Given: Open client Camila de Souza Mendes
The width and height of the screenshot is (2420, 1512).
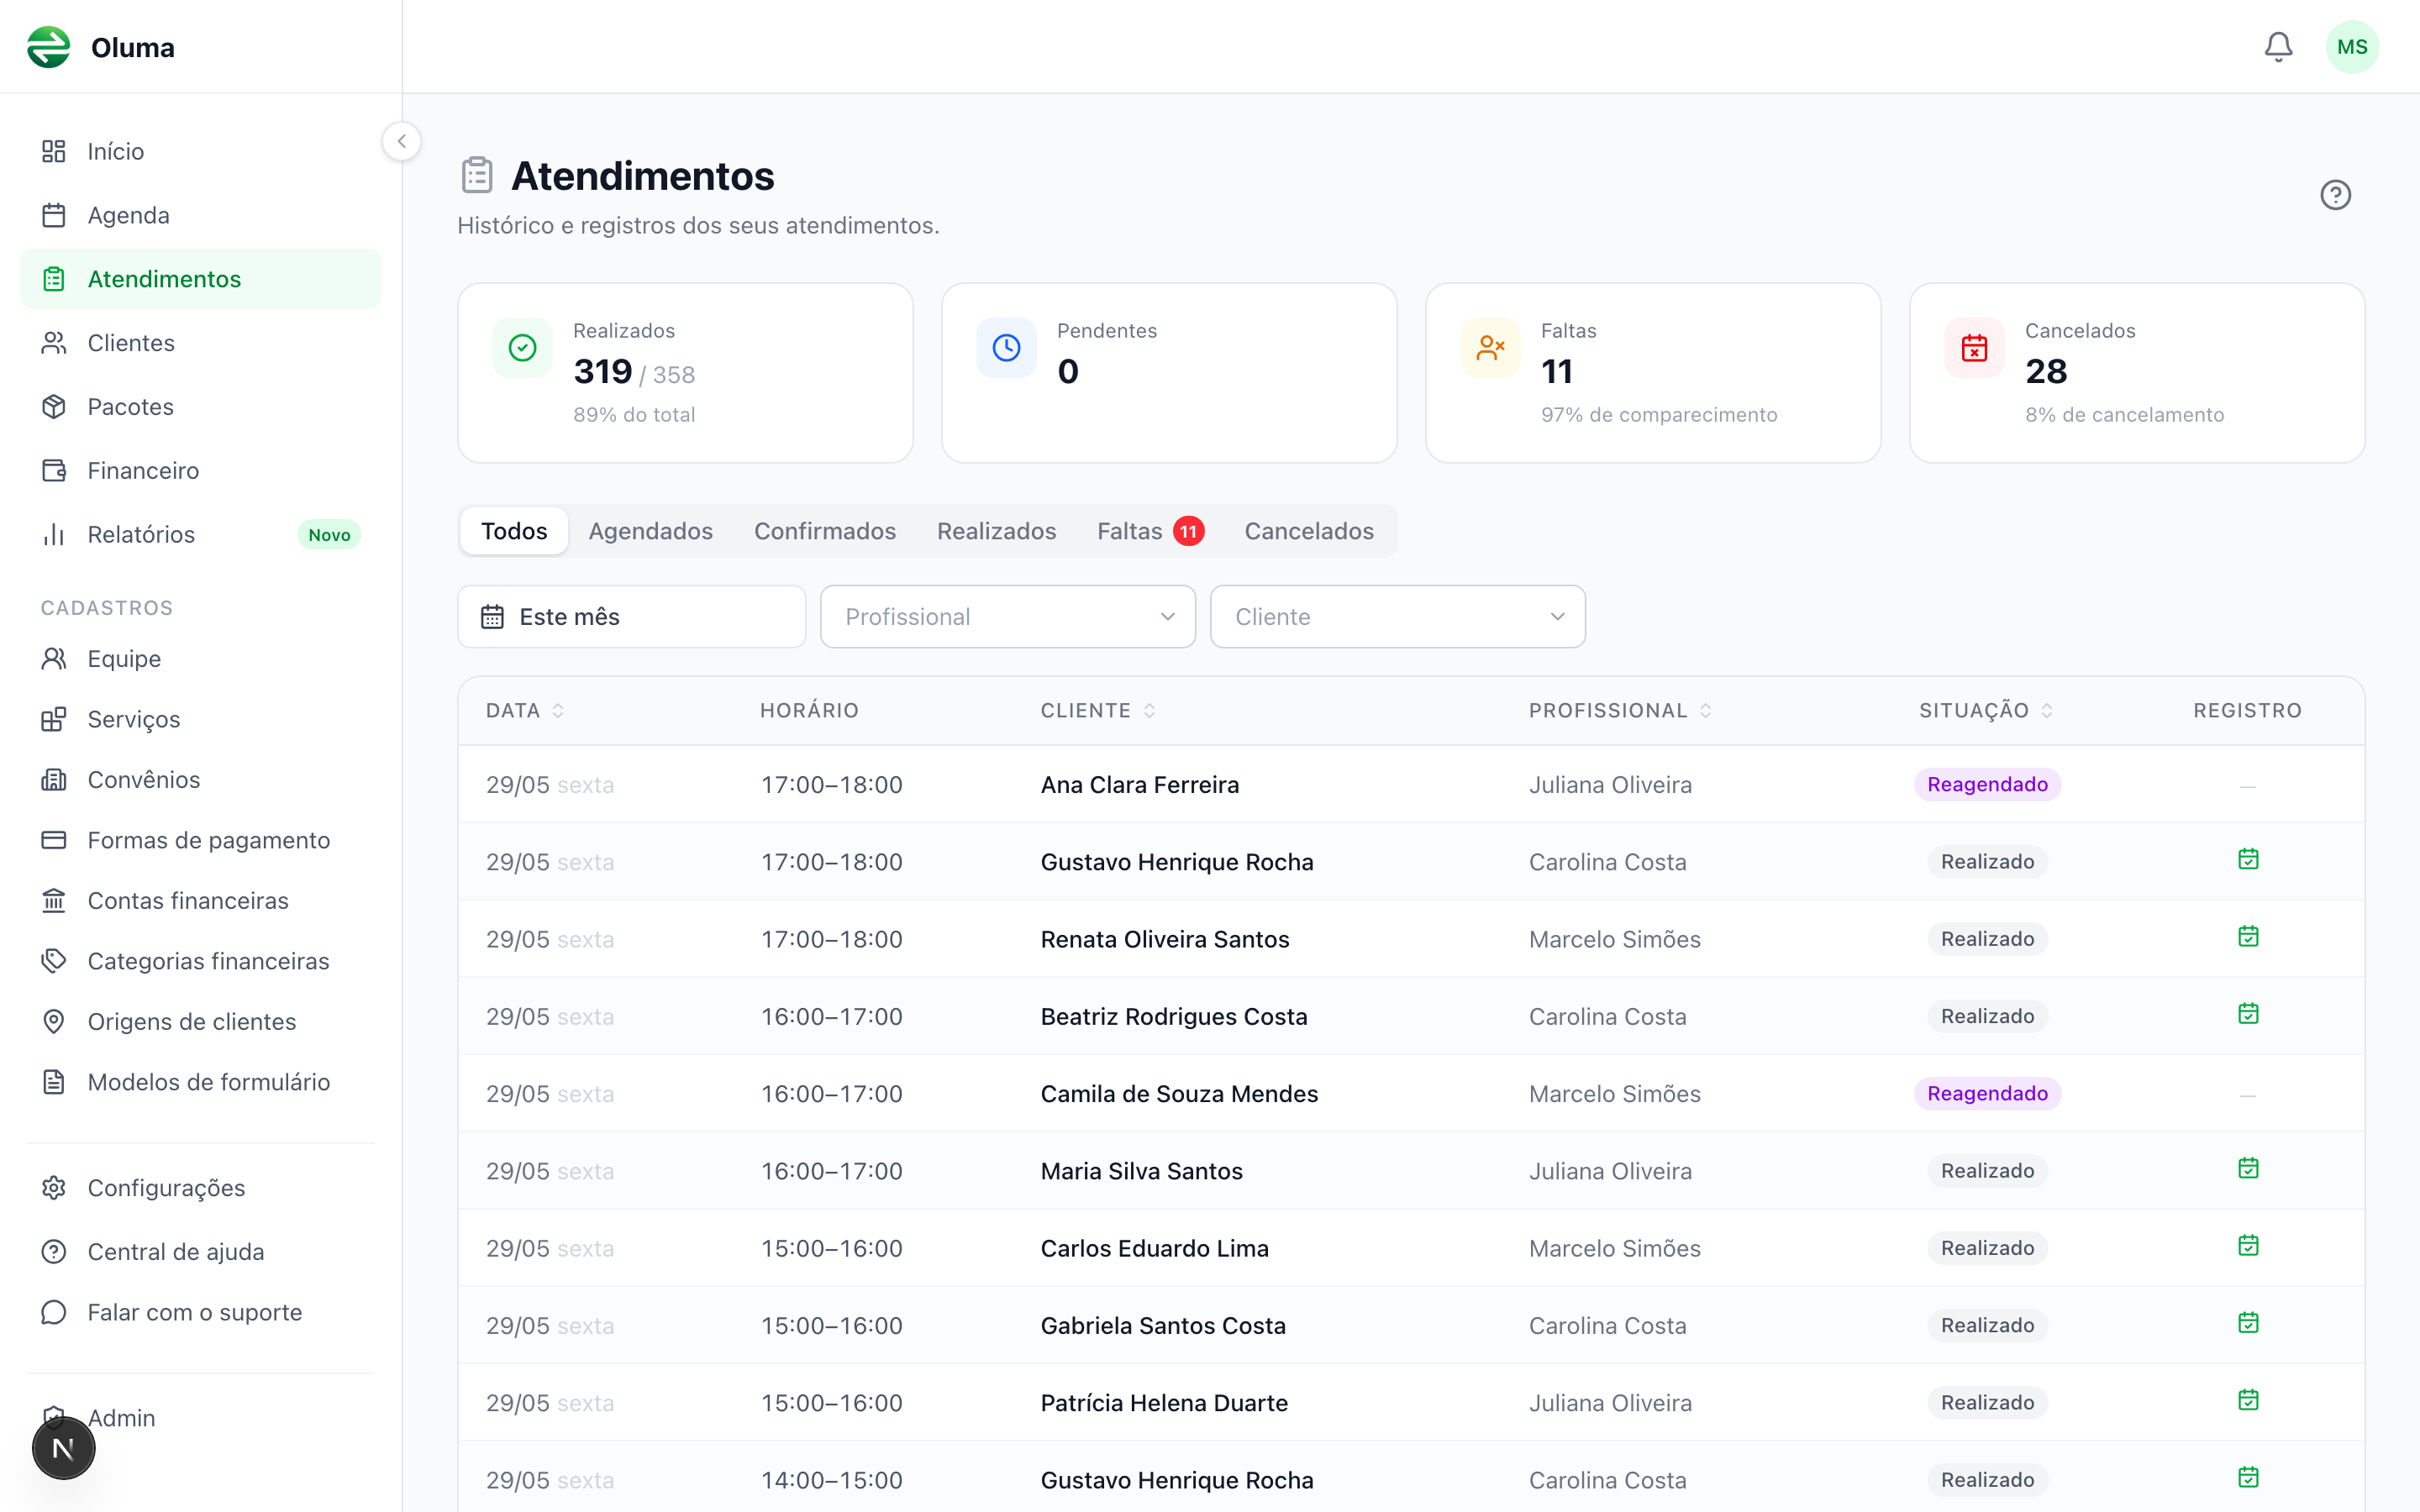Looking at the screenshot, I should tap(1179, 1094).
